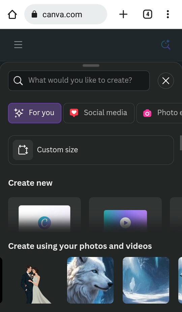
Task: Open the hamburger navigation menu
Action: (x=18, y=45)
